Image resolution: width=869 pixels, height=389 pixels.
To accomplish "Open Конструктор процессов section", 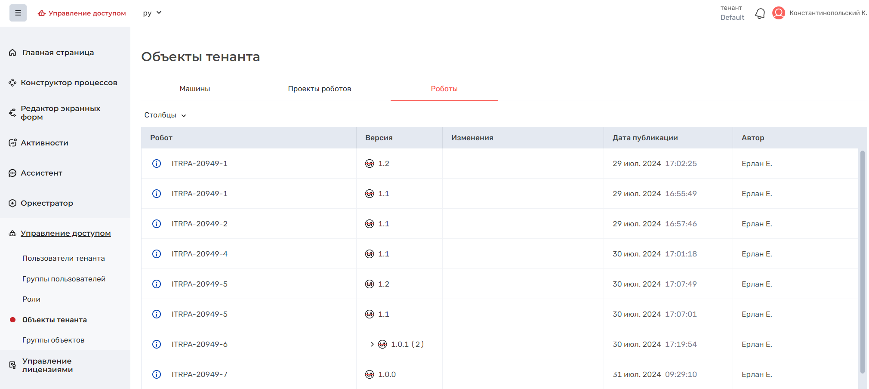I will 69,83.
